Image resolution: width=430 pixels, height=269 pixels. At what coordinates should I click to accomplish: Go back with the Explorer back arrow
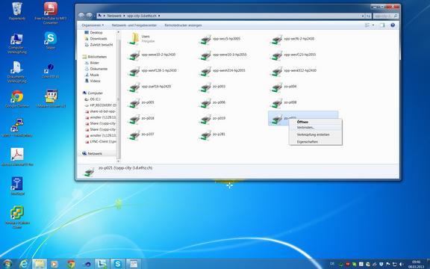click(81, 16)
